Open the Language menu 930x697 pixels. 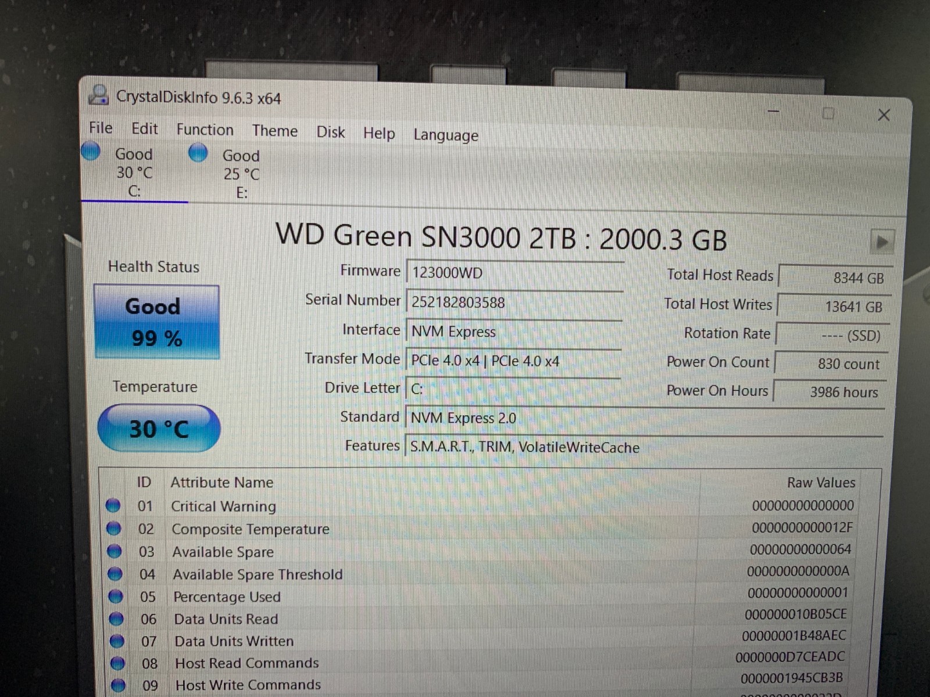pos(446,135)
